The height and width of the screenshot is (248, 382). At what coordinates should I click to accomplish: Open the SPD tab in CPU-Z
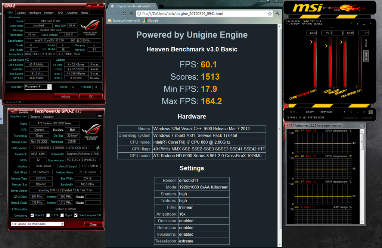pyautogui.click(x=60, y=13)
